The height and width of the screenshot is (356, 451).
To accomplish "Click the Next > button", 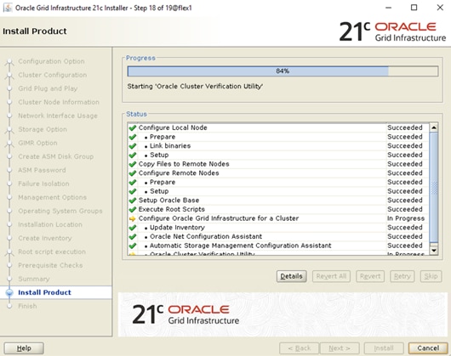I will coord(340,348).
